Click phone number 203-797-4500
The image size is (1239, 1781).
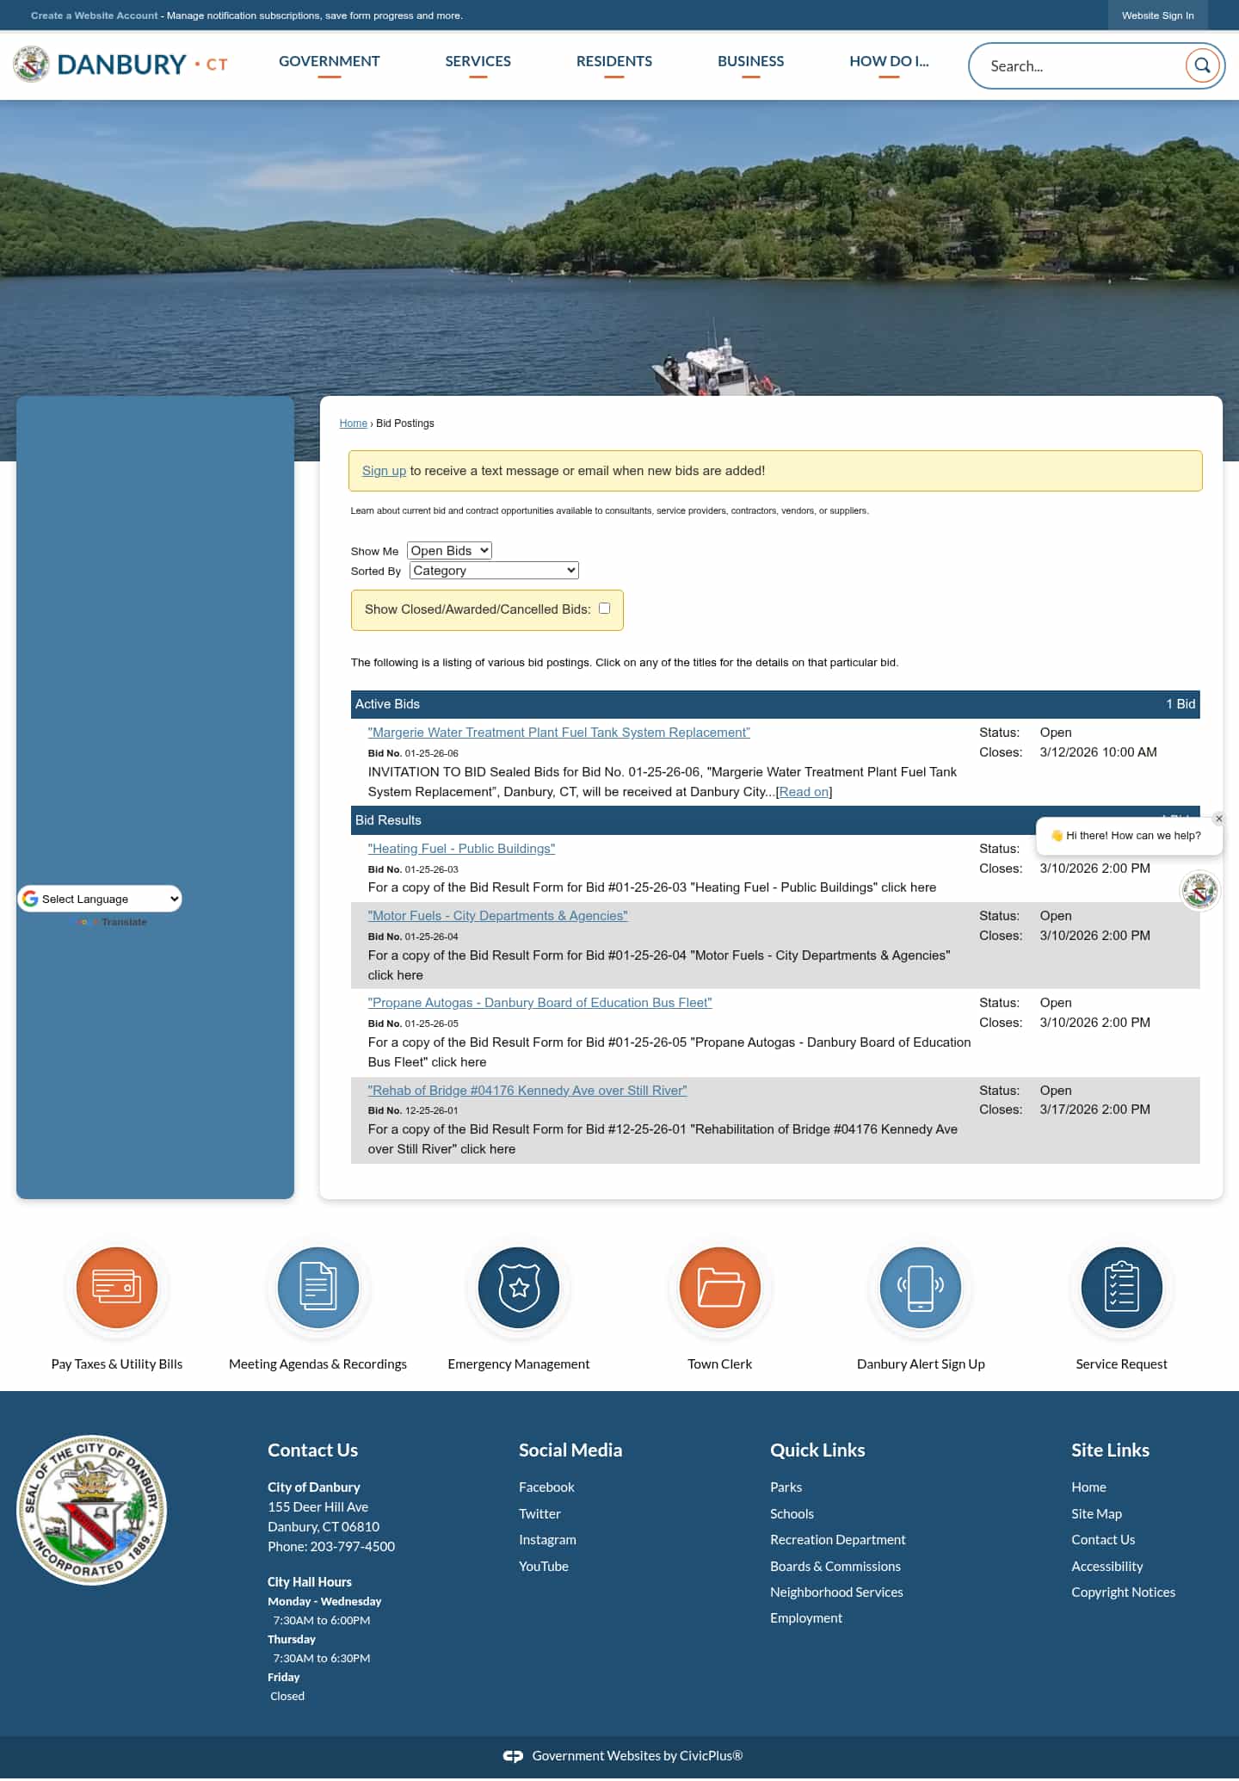[x=353, y=1547]
